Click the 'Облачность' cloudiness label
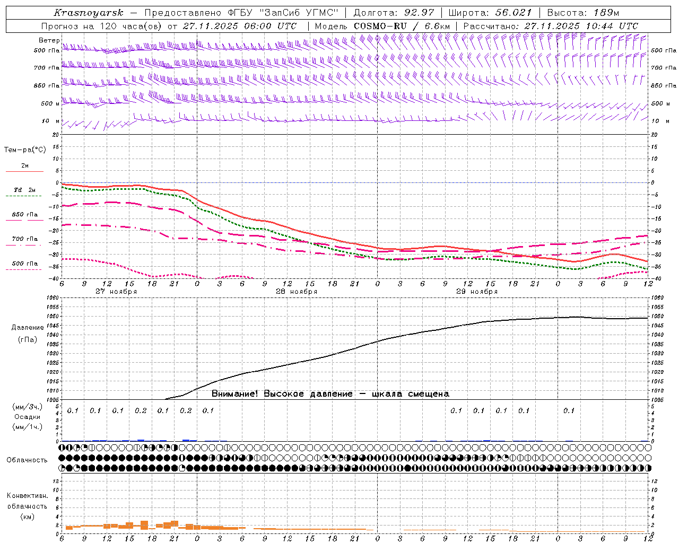 [x=27, y=460]
